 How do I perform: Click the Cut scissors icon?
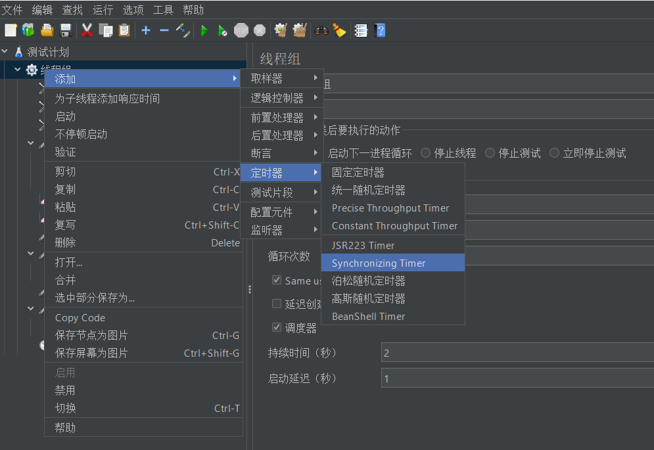pos(87,30)
